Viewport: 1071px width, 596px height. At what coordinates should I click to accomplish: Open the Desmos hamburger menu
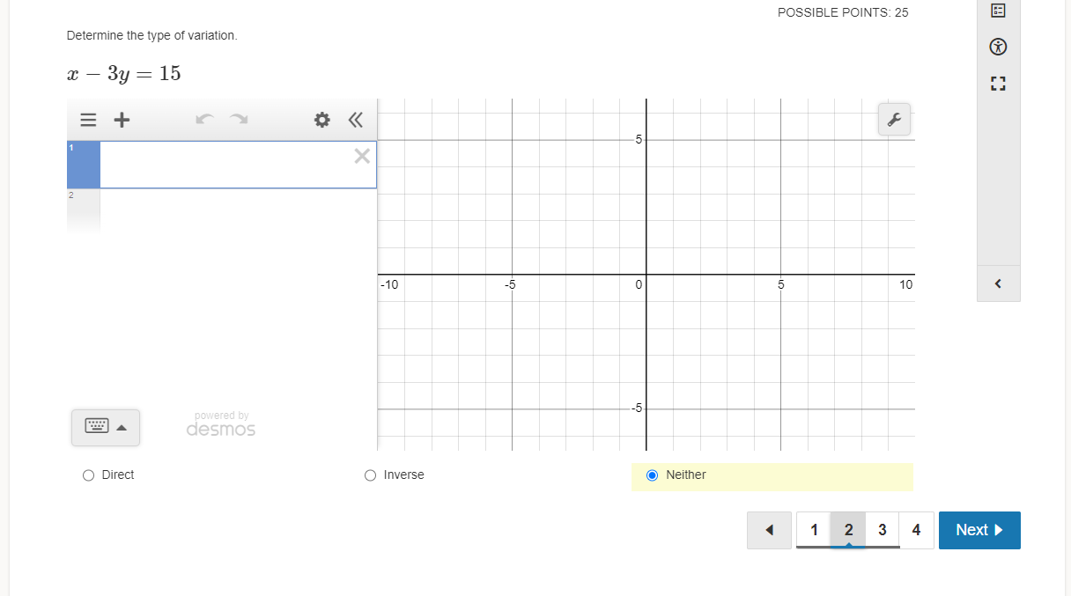pyautogui.click(x=88, y=120)
